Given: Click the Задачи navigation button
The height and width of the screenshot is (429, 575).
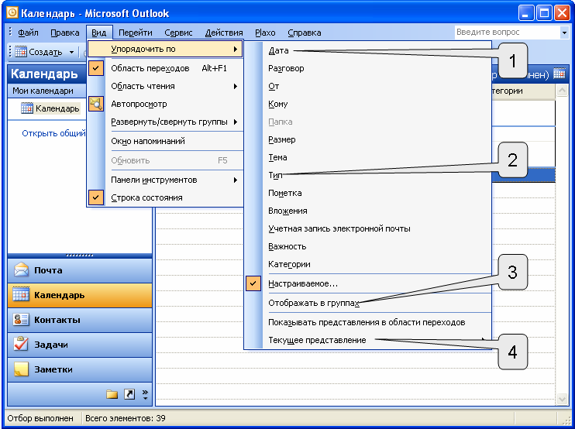Looking at the screenshot, I should click(x=80, y=345).
